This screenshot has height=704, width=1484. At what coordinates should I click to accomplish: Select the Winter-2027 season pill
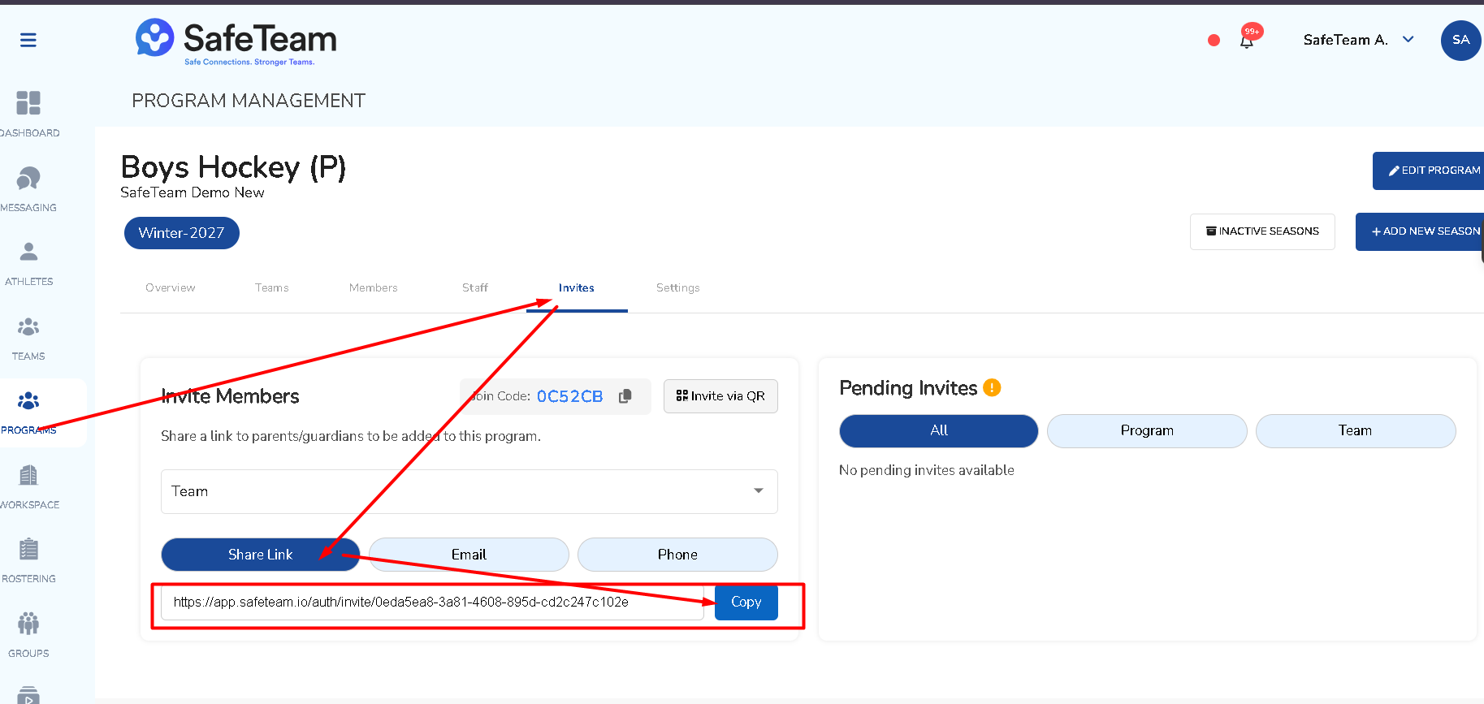[182, 233]
